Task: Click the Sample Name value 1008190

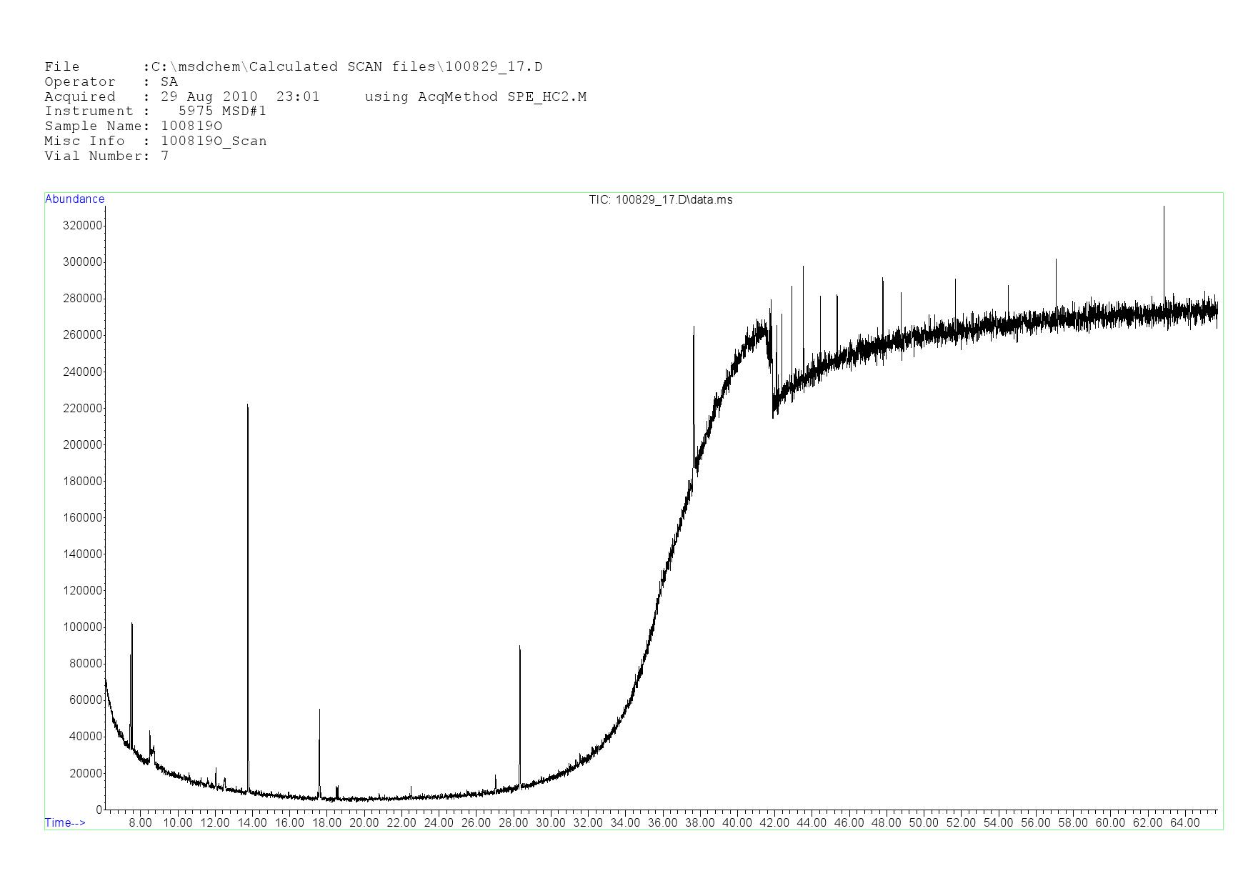Action: click(191, 126)
